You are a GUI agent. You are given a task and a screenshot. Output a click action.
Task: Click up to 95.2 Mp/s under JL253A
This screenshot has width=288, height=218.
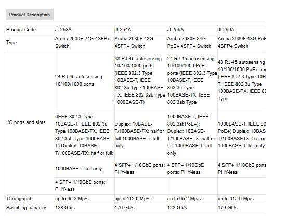click(x=72, y=199)
